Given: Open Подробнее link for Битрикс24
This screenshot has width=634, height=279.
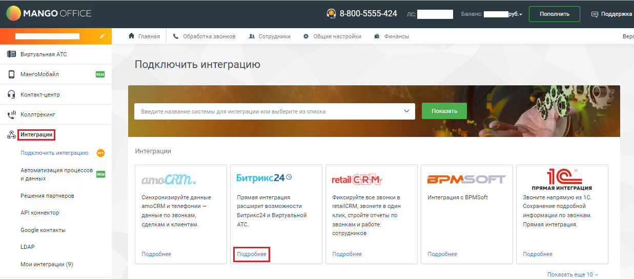Looking at the screenshot, I should coord(252,254).
